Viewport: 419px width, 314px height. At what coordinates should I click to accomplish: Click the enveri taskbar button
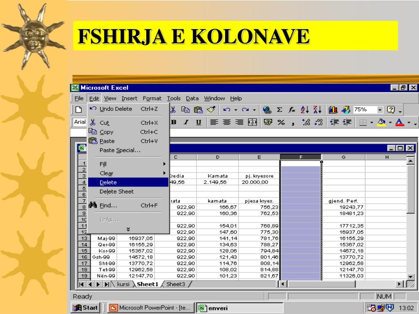tap(240, 308)
